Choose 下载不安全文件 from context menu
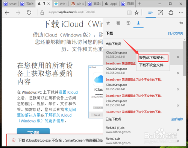This screenshot has width=188, height=148. coord(152,65)
